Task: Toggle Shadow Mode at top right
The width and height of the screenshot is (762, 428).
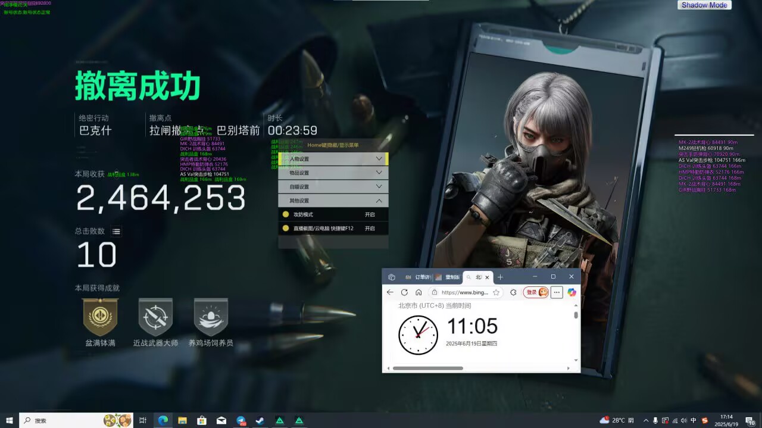Action: pos(704,5)
